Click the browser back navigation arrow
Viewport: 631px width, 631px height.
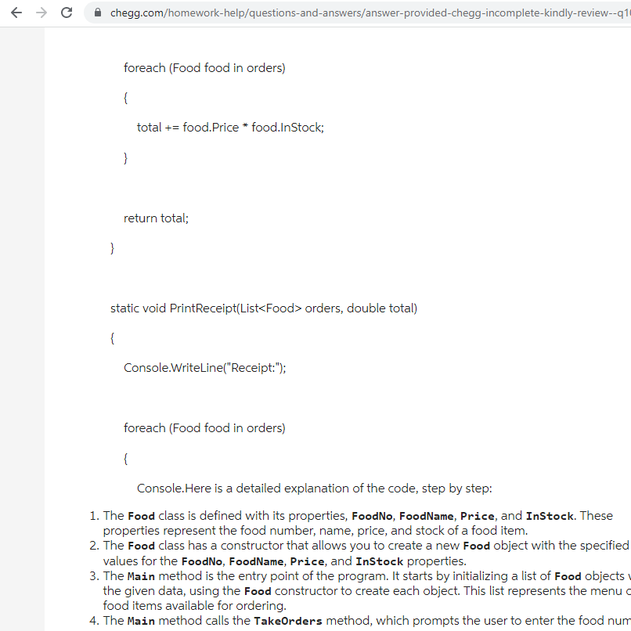click(x=16, y=13)
